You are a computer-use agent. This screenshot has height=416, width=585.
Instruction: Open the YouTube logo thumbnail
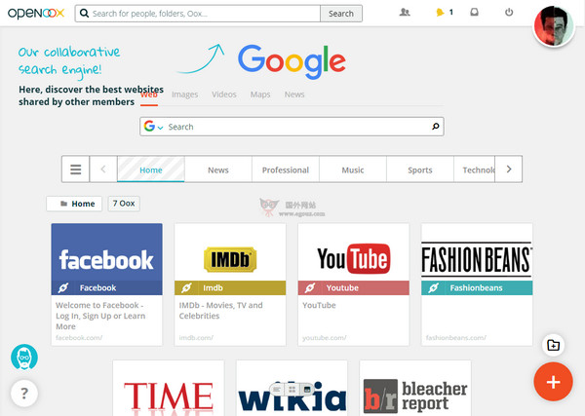(x=354, y=252)
